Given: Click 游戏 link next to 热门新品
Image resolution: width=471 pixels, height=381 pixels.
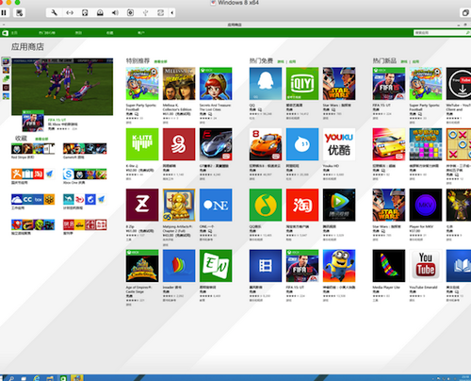Looking at the screenshot, I should point(404,61).
